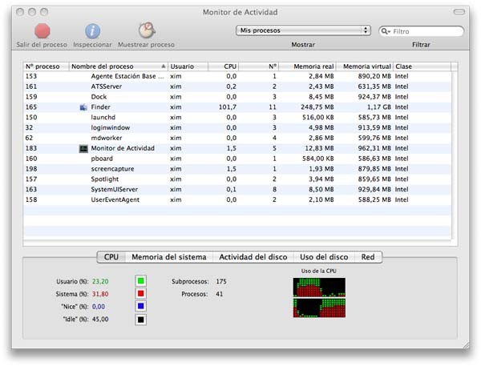Click process ID 32
481x366 pixels.
click(x=29, y=128)
